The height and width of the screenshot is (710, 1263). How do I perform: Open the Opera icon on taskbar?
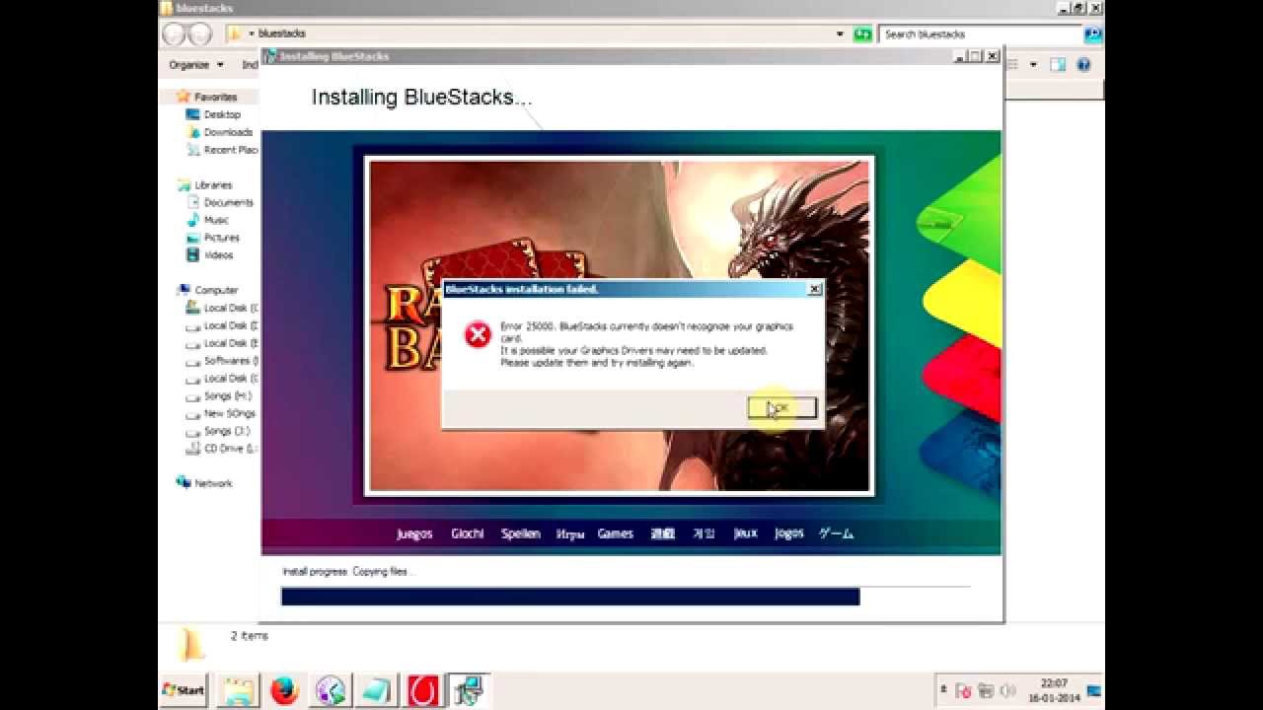[423, 690]
